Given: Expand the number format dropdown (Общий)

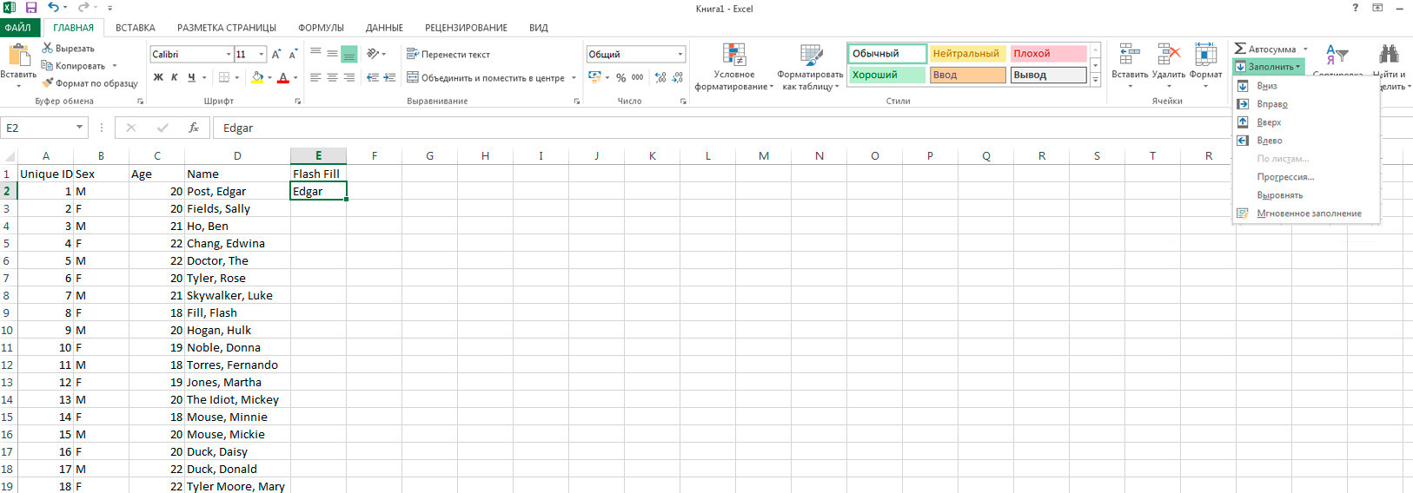Looking at the screenshot, I should (x=680, y=54).
